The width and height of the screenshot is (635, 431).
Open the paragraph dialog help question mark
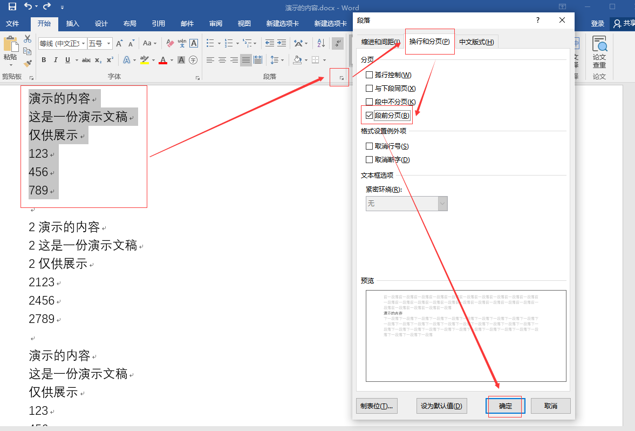tap(538, 20)
